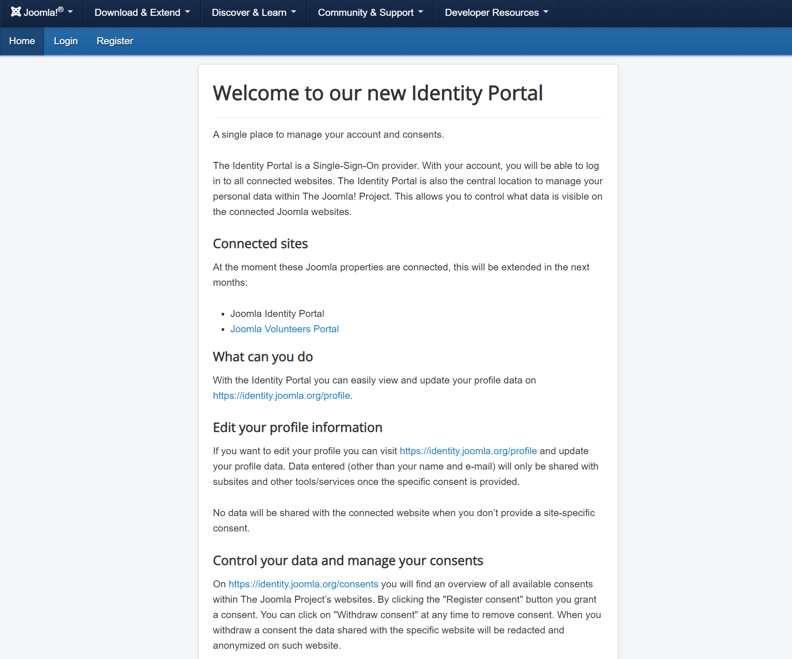This screenshot has width=792, height=659.
Task: Follow profile link in Edit your profile paragraph
Action: pos(468,451)
